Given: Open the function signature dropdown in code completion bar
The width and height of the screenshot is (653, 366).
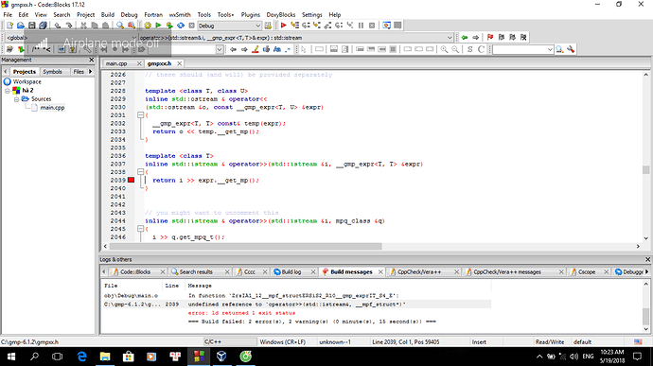Looking at the screenshot, I should coord(295,38).
